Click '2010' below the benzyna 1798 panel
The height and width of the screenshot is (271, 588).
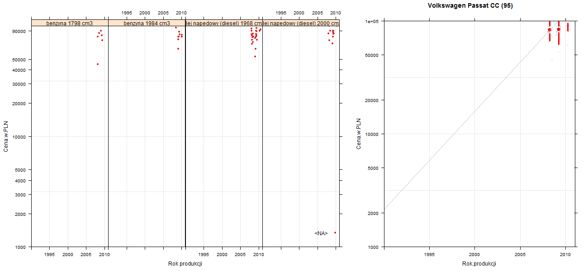coord(104,255)
